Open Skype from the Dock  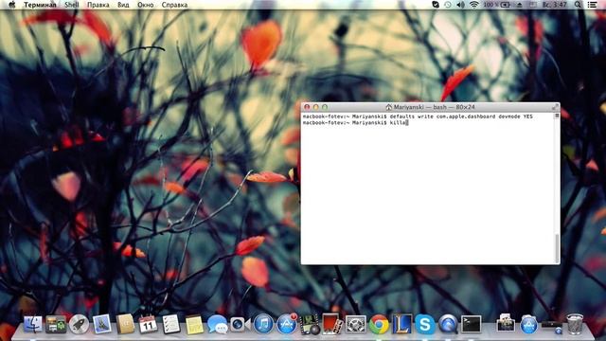[425, 324]
